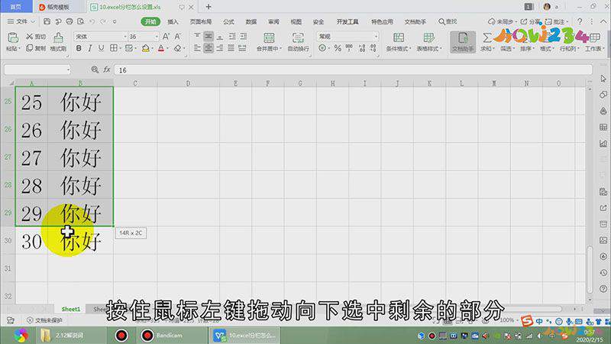Open the number format dropdown (常规)
The height and width of the screenshot is (344, 611).
[x=376, y=37]
